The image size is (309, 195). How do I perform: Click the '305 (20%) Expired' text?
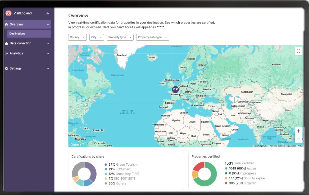click(243, 183)
